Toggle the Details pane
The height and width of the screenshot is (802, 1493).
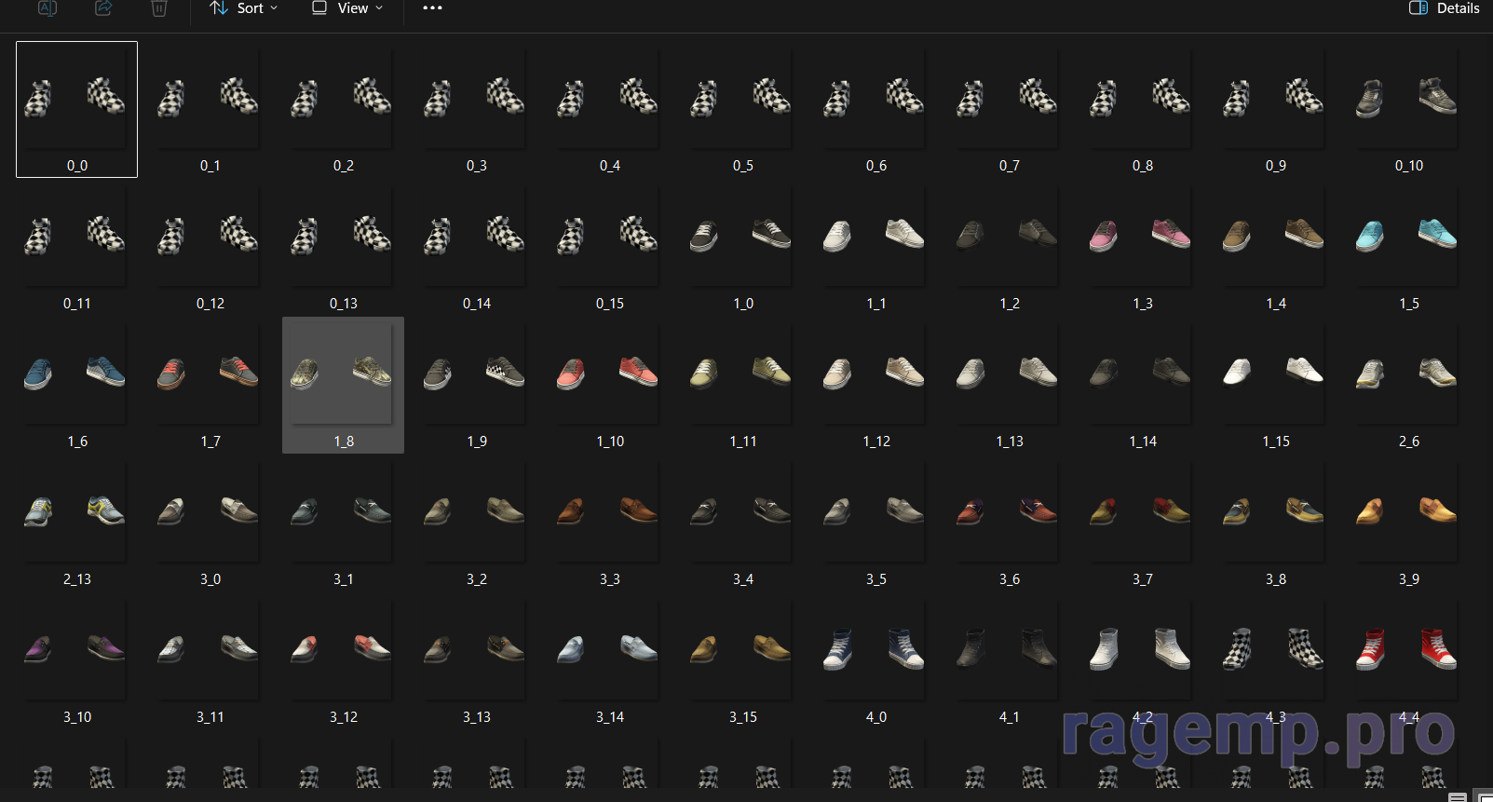click(1444, 8)
